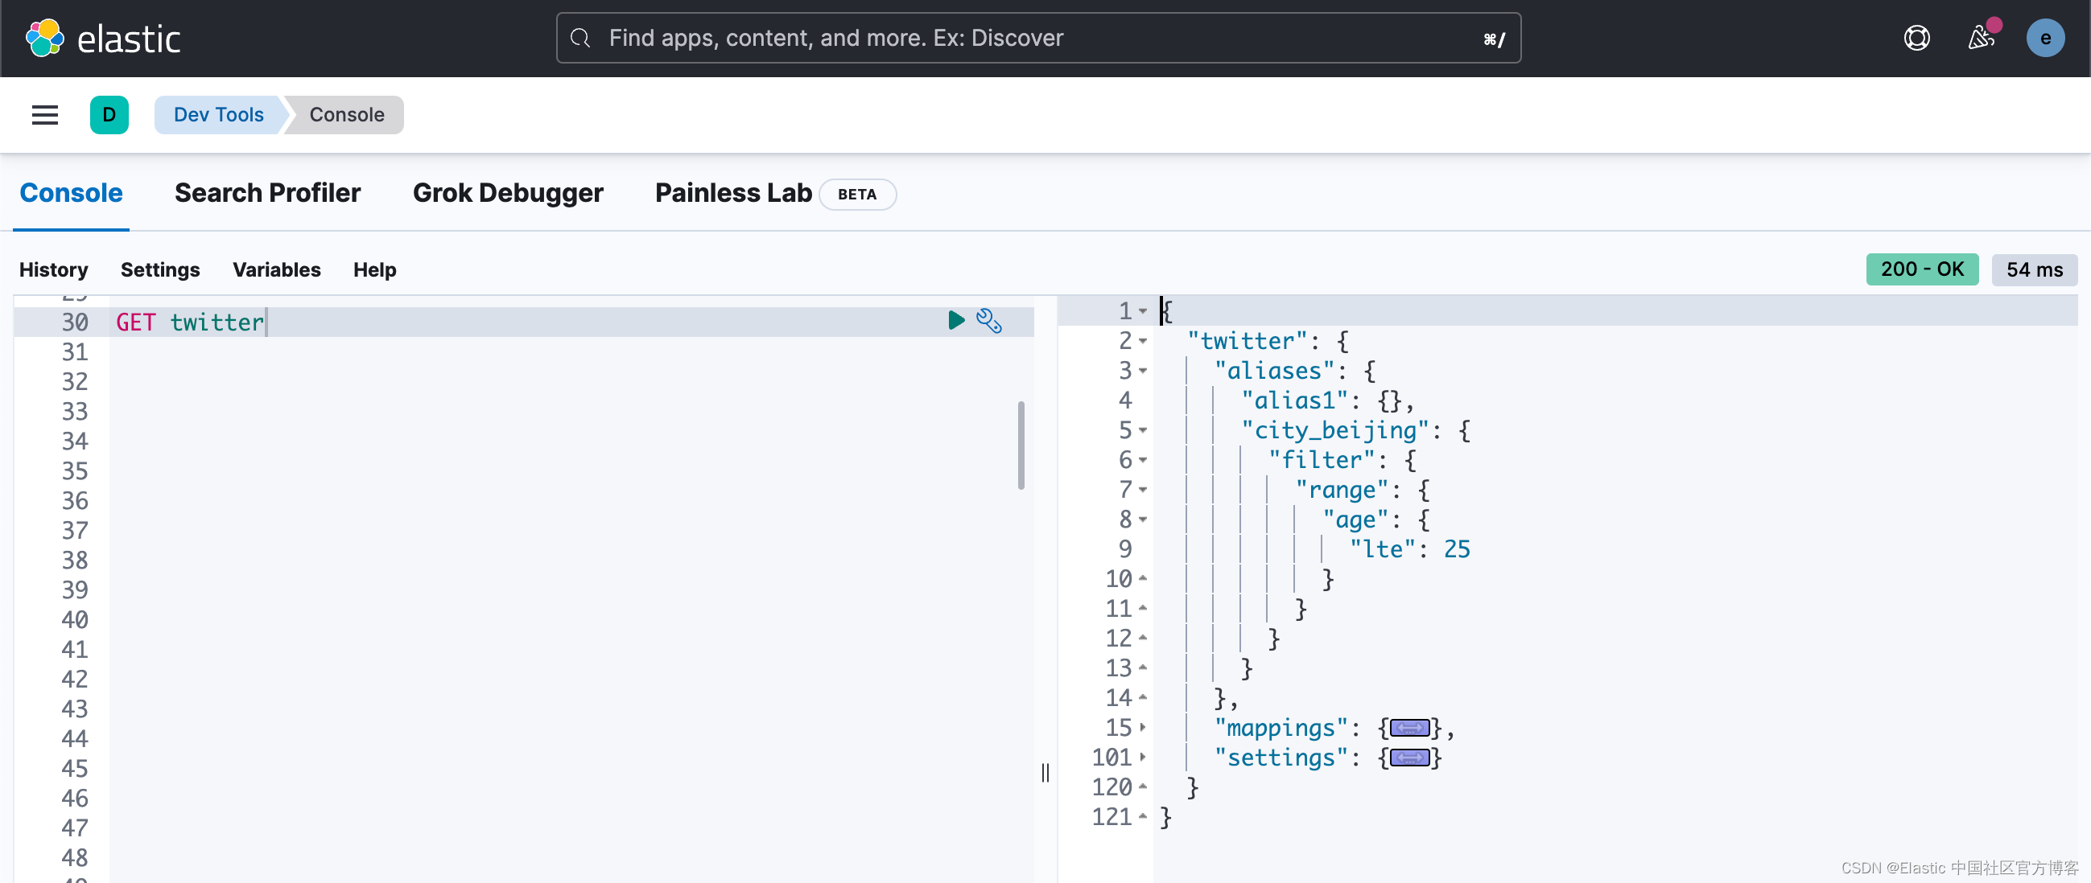Viewport: 2091px width, 883px height.
Task: Click the green D space avatar
Action: tap(109, 115)
